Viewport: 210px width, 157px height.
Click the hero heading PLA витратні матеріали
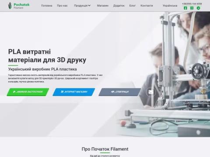tap(47, 56)
